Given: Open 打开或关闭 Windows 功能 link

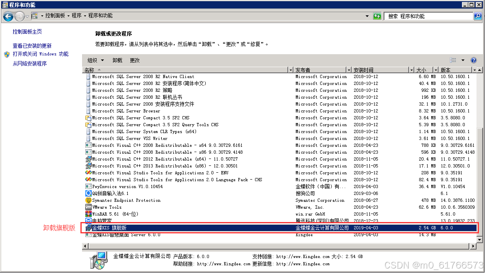Looking at the screenshot, I should pyautogui.click(x=40, y=54).
